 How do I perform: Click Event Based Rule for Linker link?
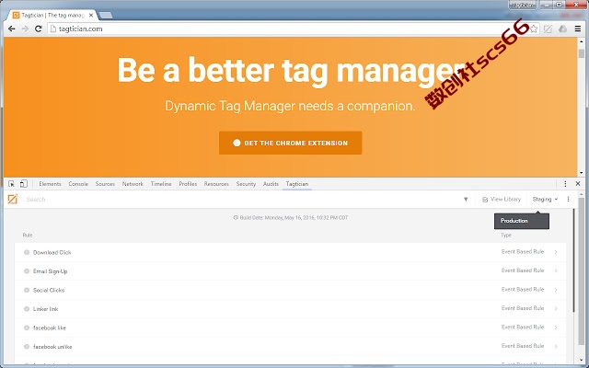523,308
